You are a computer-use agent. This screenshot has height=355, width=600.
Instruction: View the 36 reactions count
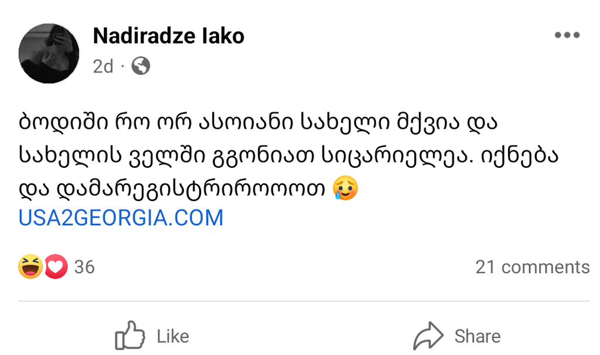pos(84,267)
